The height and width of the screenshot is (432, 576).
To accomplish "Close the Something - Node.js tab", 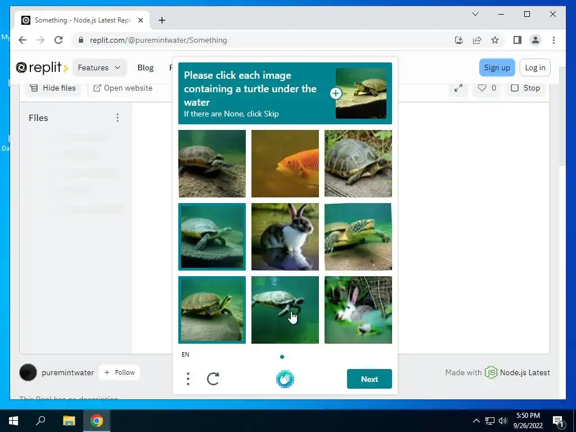I will (x=140, y=20).
